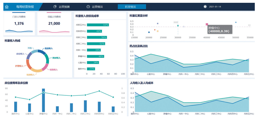The width and height of the screenshot is (259, 125).
Task: Click the 2021-01-14 date field
Action: tap(215, 6)
